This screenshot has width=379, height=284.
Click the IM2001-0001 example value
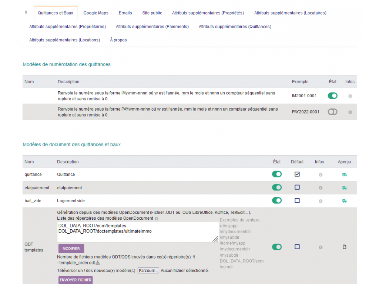(304, 96)
